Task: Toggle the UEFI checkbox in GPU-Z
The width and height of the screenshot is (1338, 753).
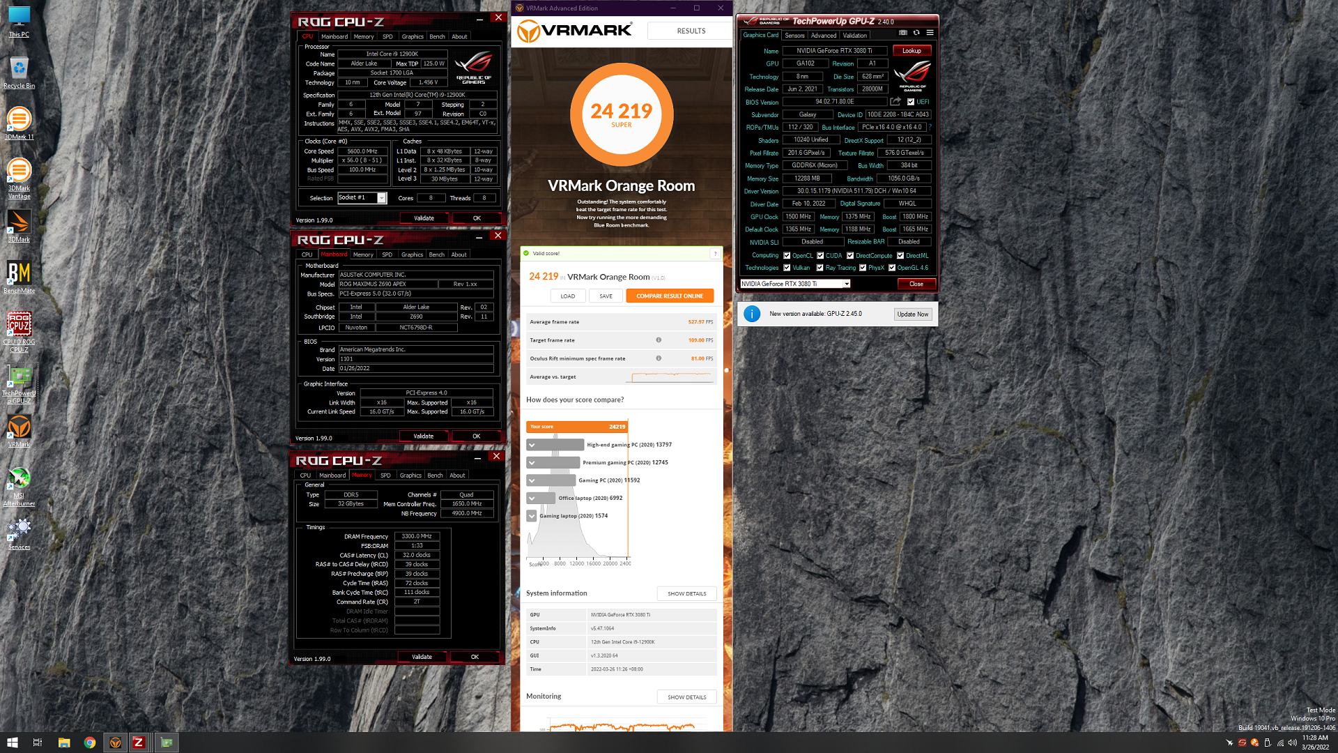Action: pos(911,102)
